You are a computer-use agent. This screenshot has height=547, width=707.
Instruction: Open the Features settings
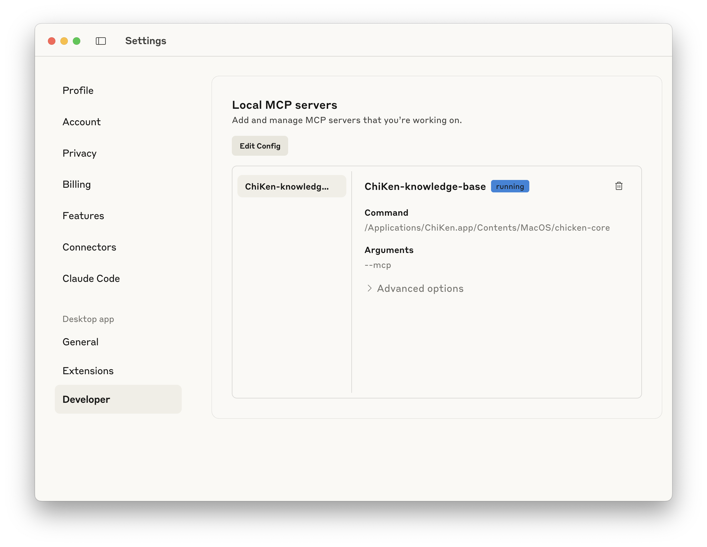point(83,216)
